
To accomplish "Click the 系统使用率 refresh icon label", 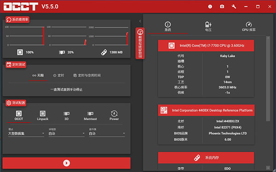I will (x=17, y=19).
